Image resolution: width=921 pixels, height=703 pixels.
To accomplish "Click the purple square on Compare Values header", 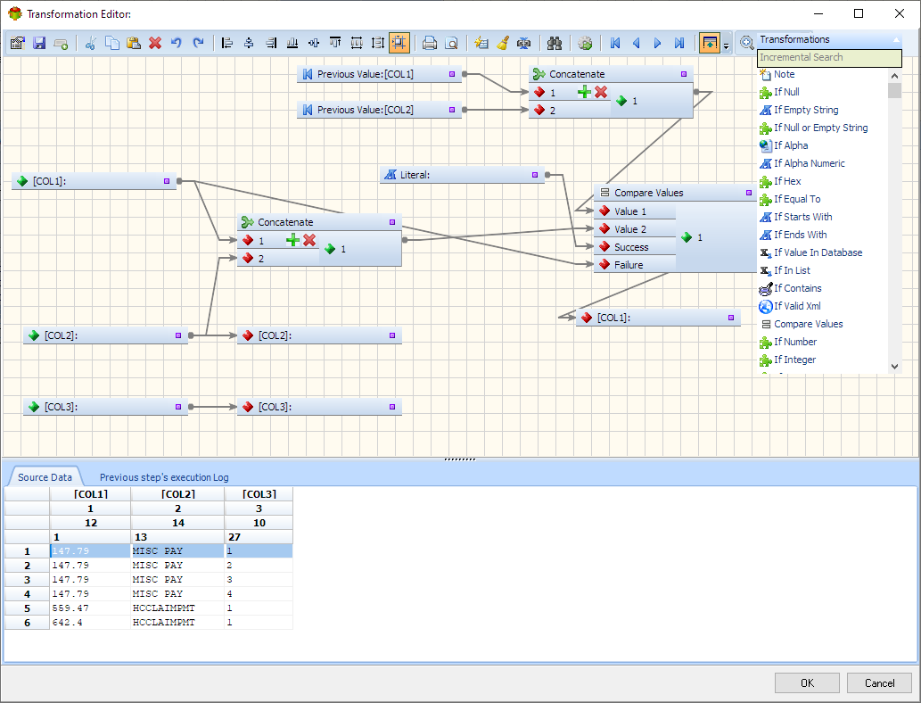I will [x=748, y=193].
